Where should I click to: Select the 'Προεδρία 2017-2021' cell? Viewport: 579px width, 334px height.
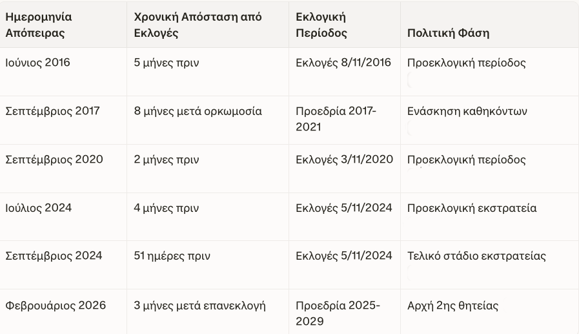click(x=336, y=119)
